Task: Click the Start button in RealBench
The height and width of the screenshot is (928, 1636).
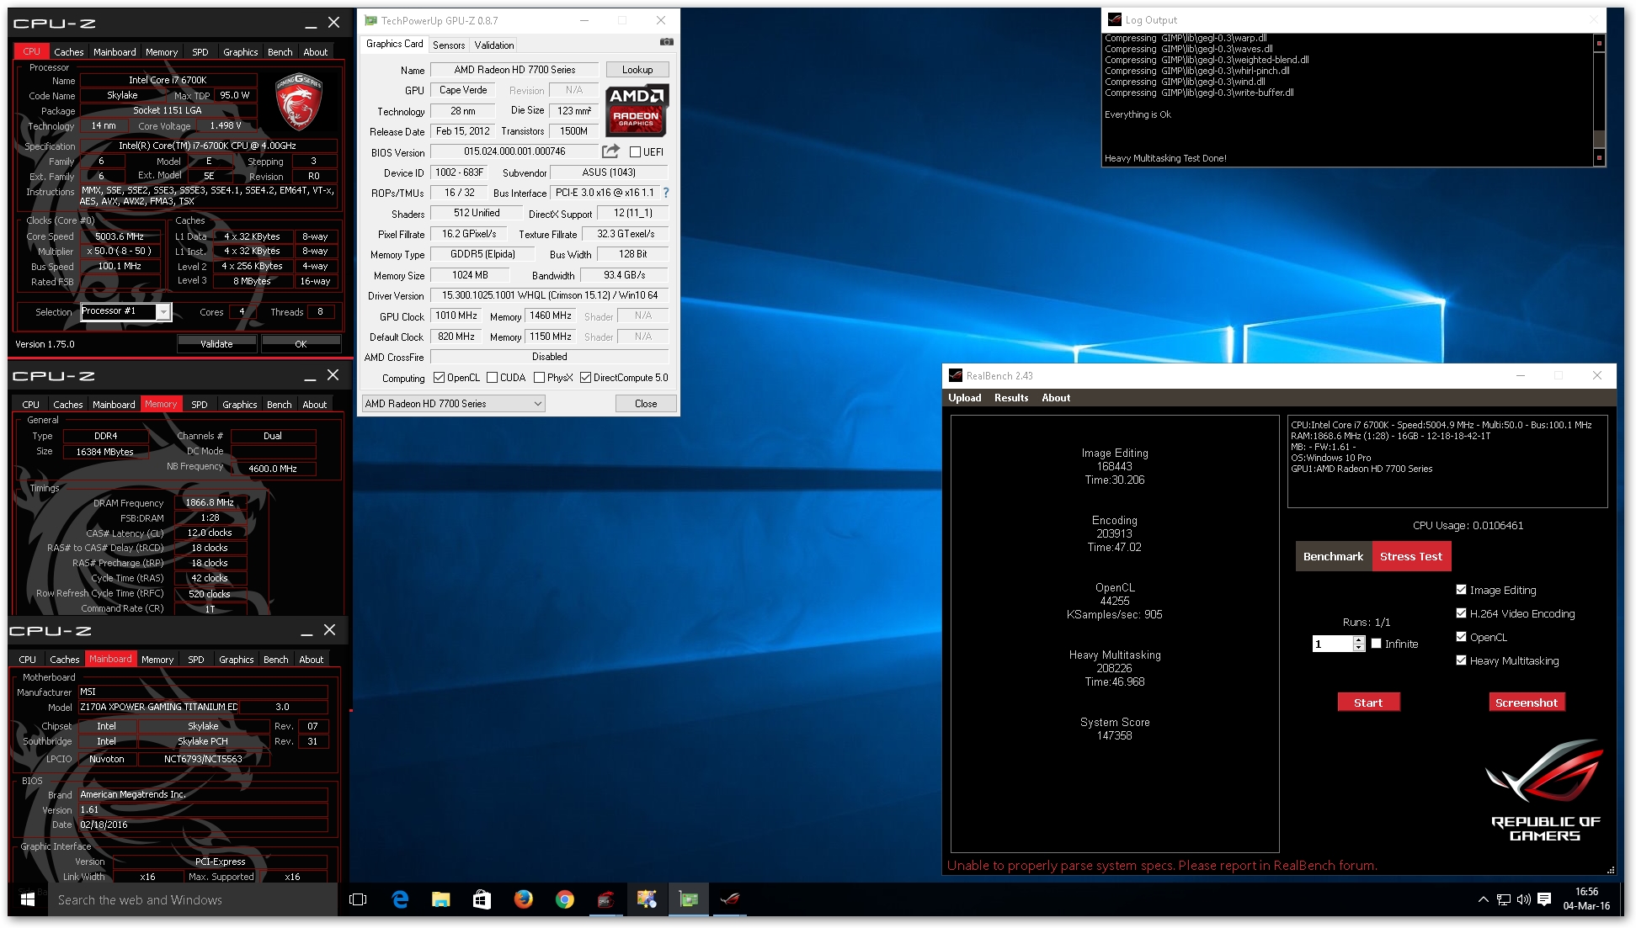Action: click(x=1368, y=703)
